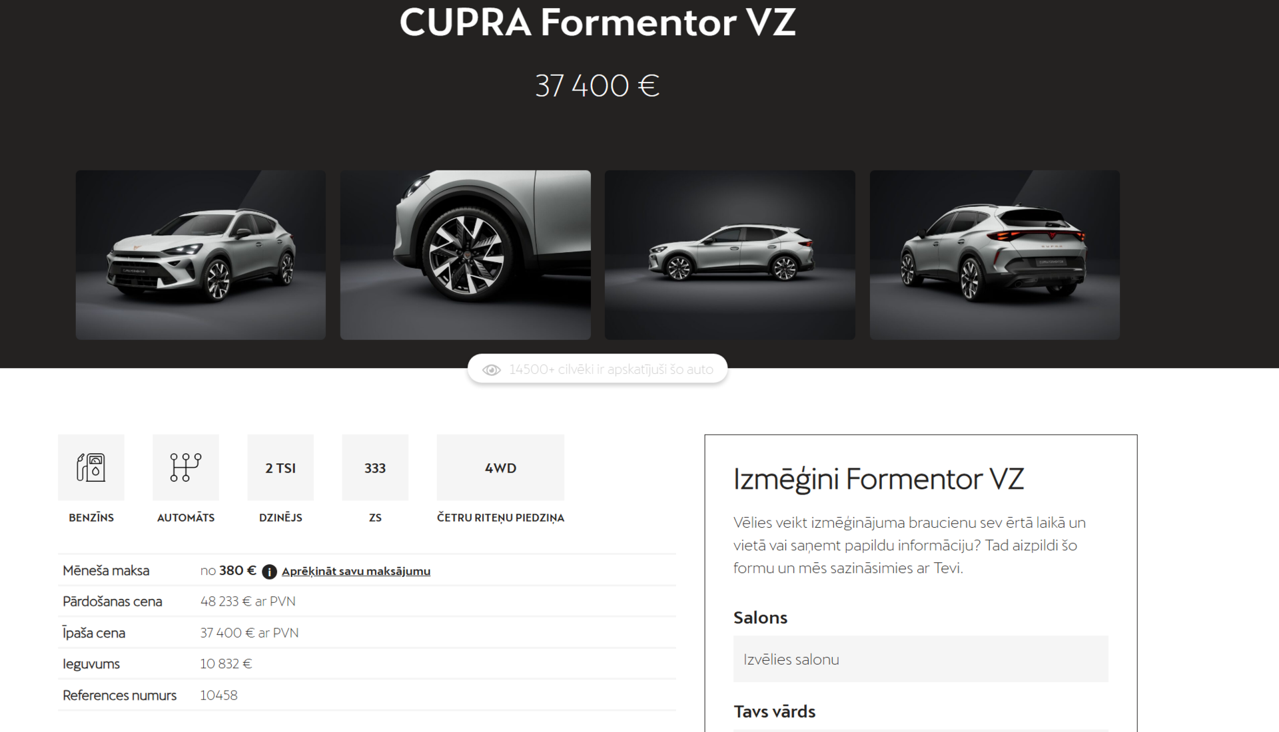Click the 333 ZS horsepower tile
Viewport: 1279px width, 732px height.
coord(375,467)
